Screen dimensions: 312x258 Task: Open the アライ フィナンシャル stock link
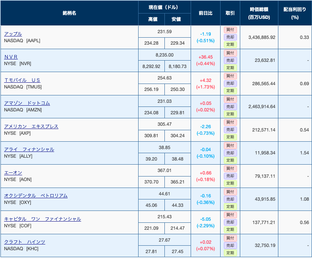tap(29, 149)
